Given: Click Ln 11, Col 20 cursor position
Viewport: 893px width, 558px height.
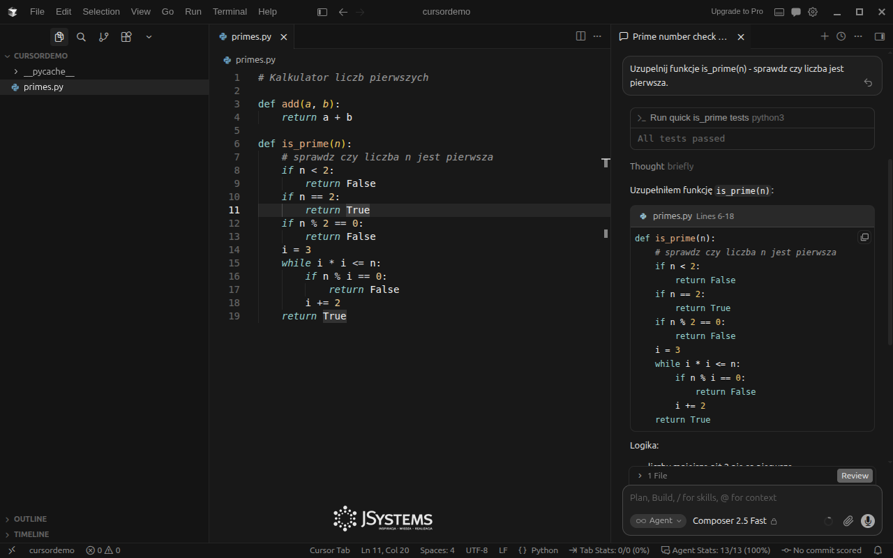Looking at the screenshot, I should point(385,550).
